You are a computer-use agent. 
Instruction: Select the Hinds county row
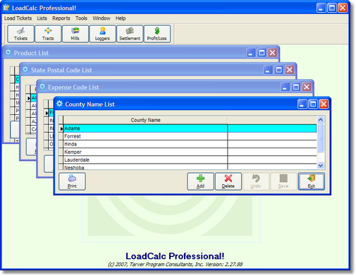190,144
